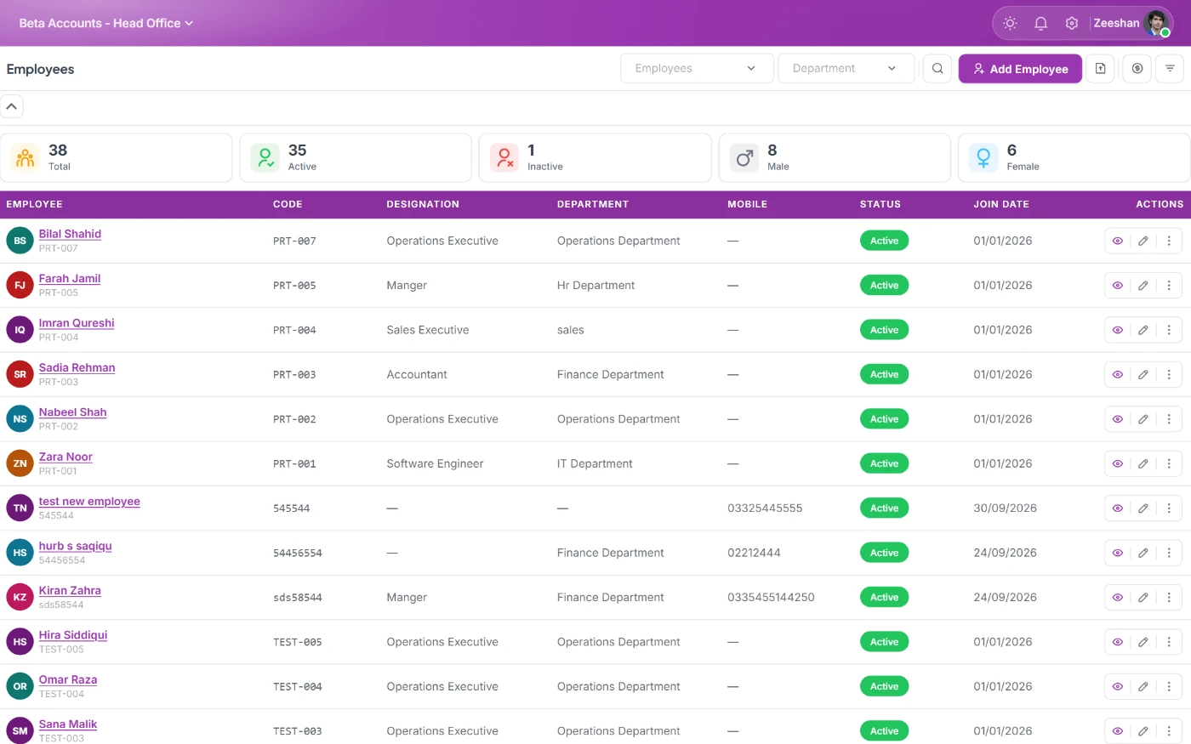The image size is (1191, 744).
Task: Collapse the statistics cards section
Action: point(12,107)
